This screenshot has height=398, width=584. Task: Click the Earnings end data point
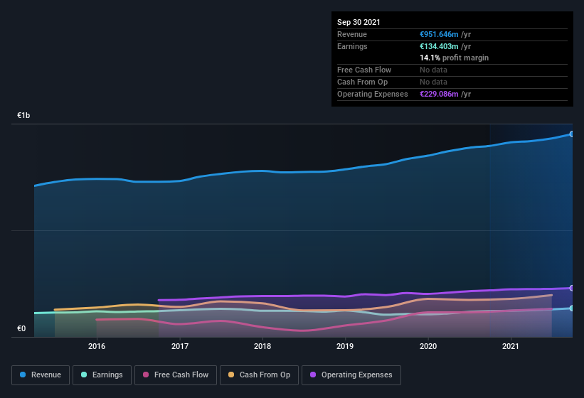click(x=572, y=308)
